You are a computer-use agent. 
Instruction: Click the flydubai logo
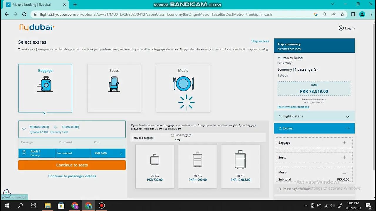pyautogui.click(x=37, y=27)
